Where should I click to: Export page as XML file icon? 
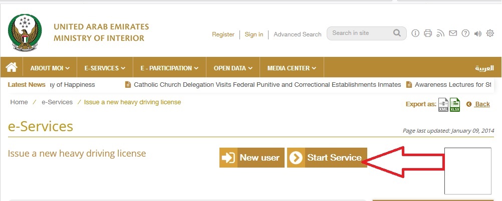pyautogui.click(x=443, y=105)
